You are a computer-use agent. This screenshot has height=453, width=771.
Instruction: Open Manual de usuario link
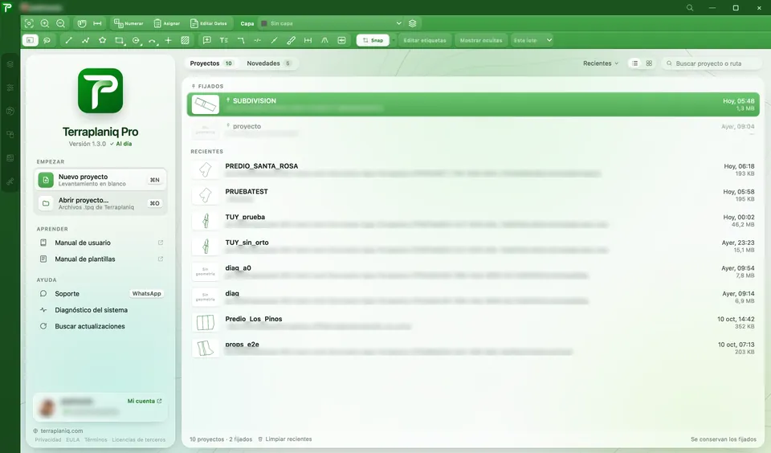click(101, 243)
